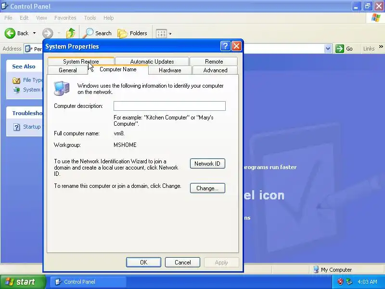Click the grayed Forward arrow button
385x289 pixels.
(48, 33)
